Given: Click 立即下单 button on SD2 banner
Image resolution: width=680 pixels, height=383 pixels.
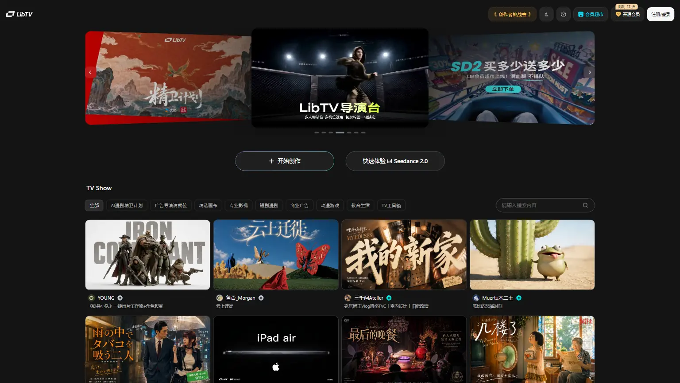Looking at the screenshot, I should [503, 89].
